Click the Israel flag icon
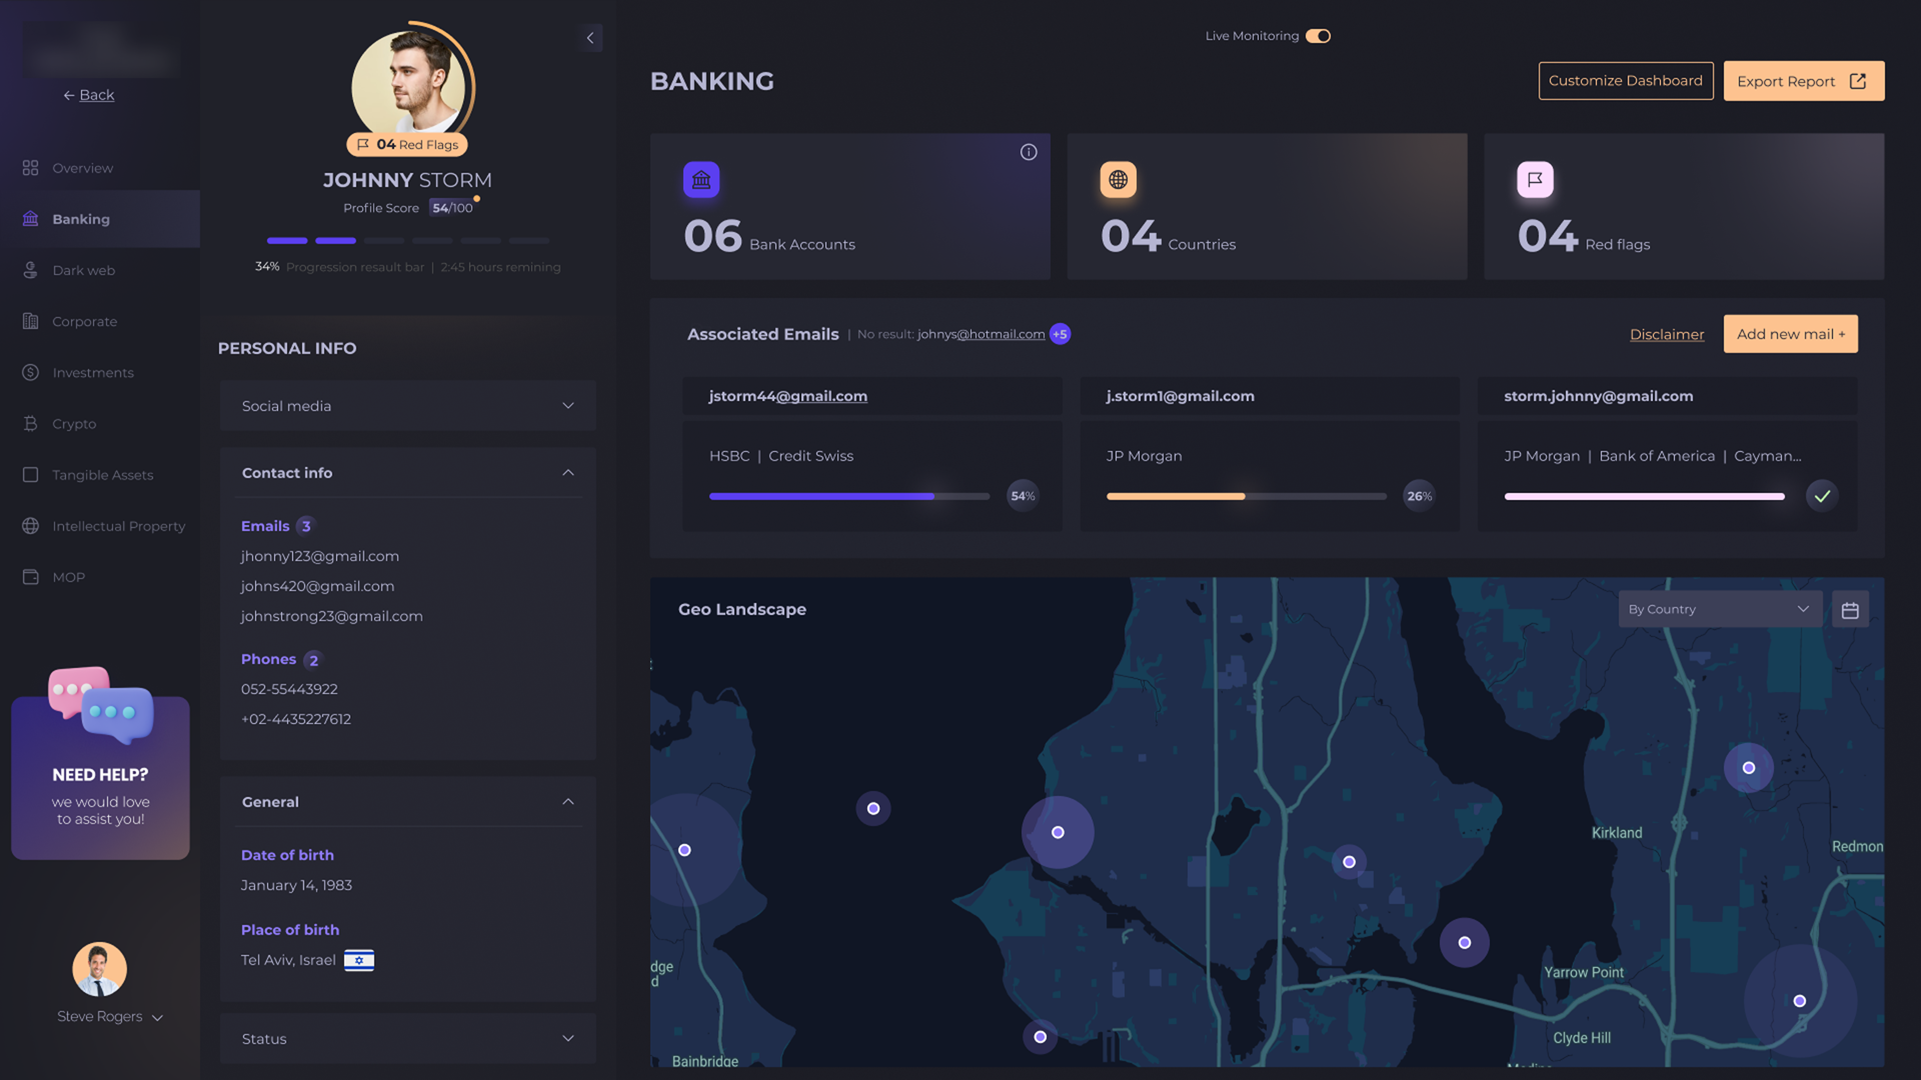Image resolution: width=1921 pixels, height=1080 pixels. (359, 960)
